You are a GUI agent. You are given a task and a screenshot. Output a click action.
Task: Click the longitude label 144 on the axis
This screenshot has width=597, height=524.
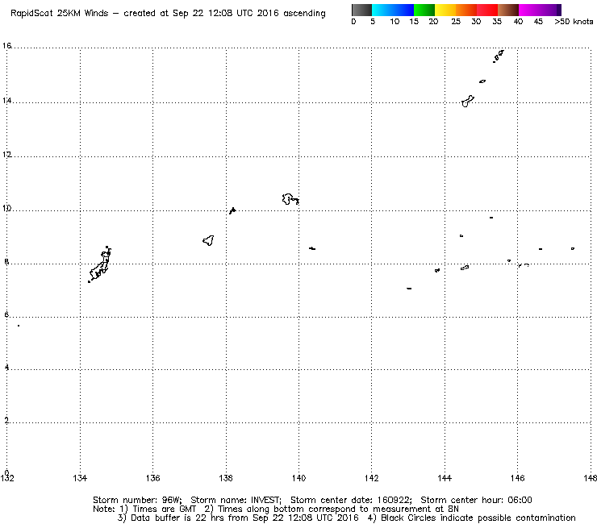coord(445,478)
